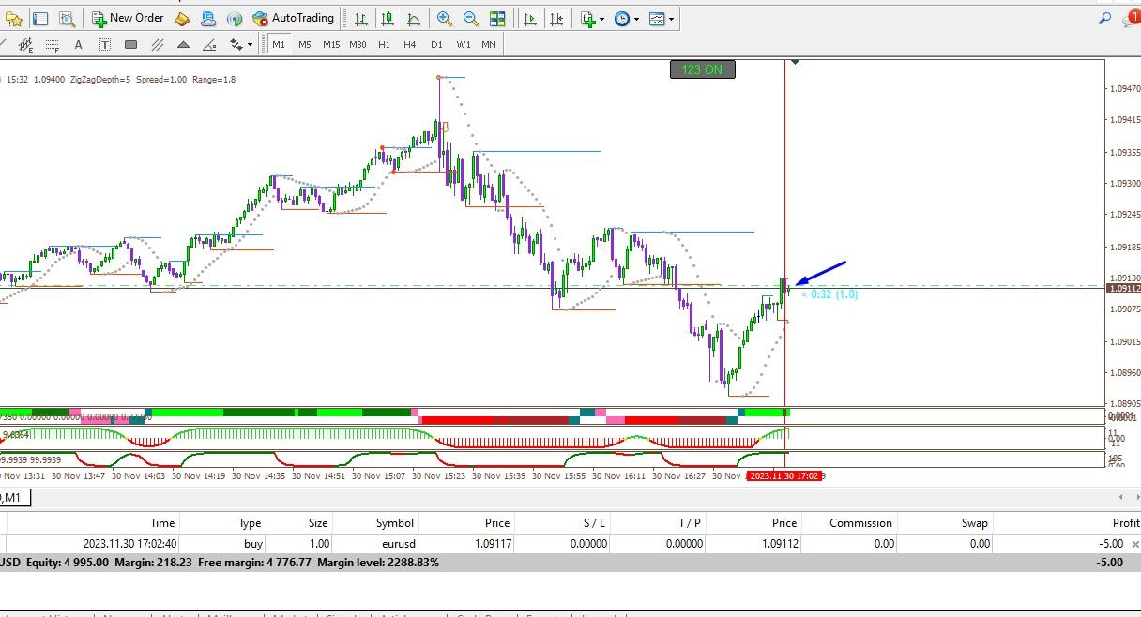
Task: Select the Rectangle shape tool
Action: coord(131,44)
